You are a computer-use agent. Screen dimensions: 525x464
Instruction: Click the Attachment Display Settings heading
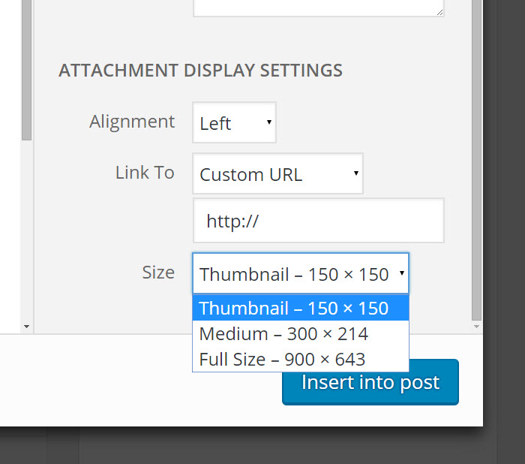click(x=200, y=71)
